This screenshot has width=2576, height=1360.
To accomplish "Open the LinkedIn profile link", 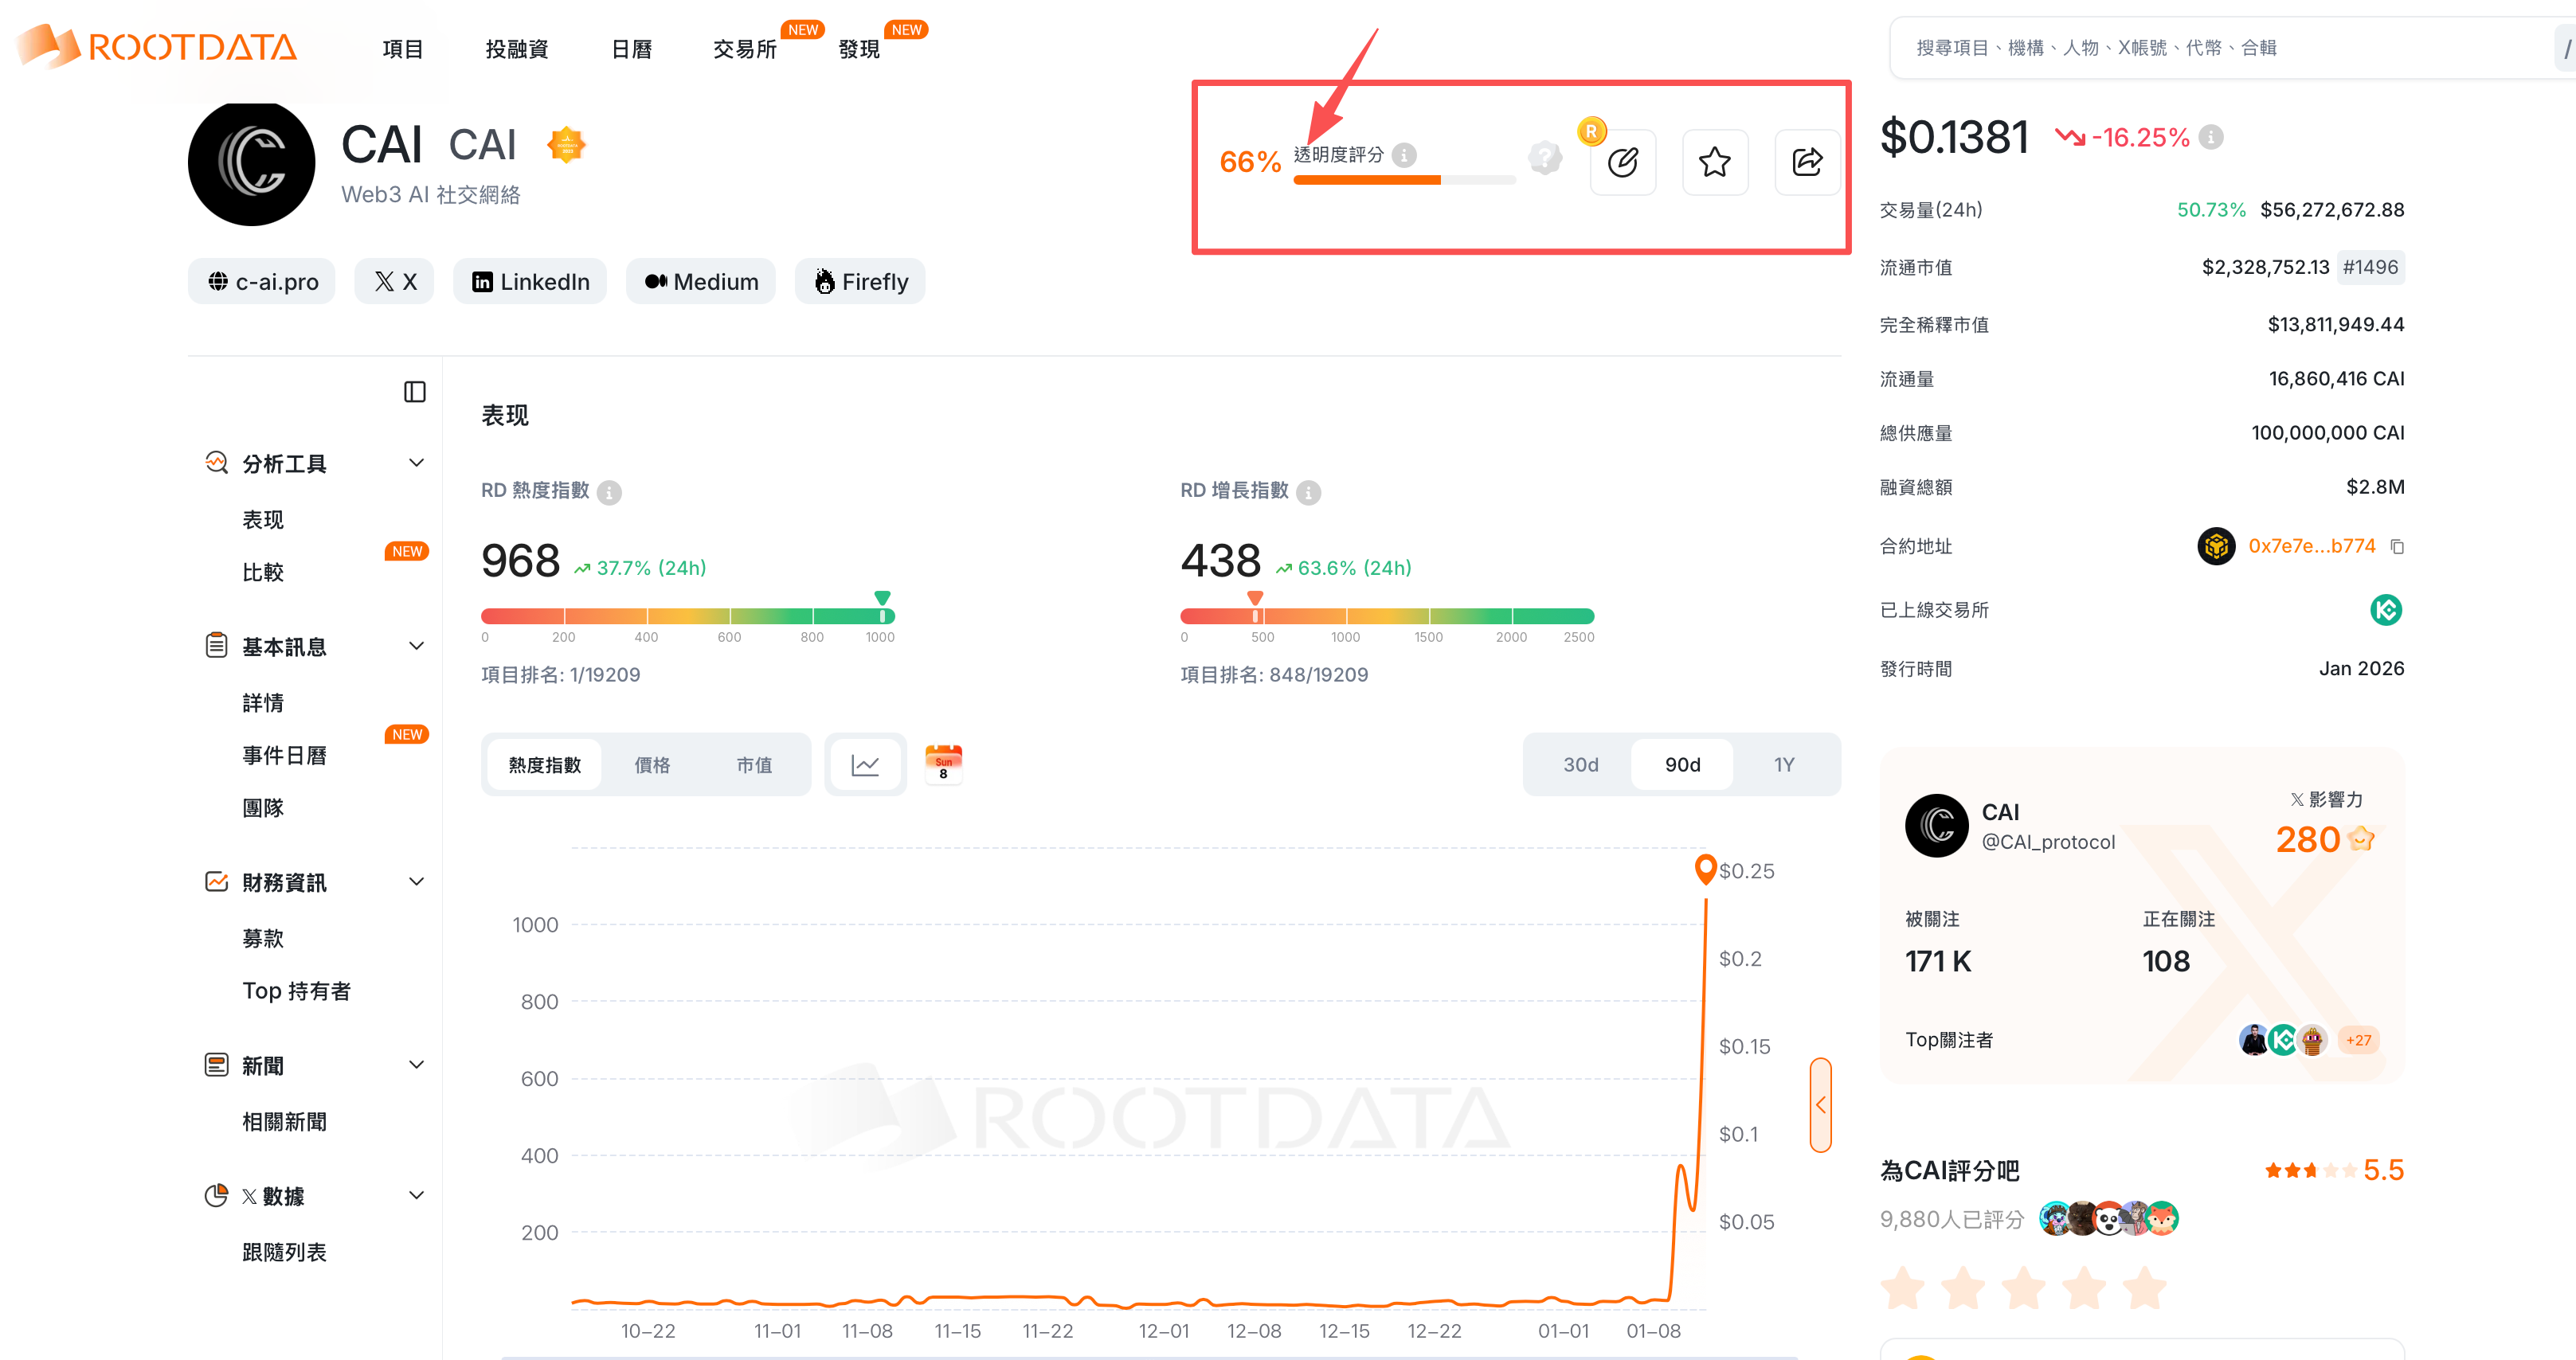I will coord(530,282).
